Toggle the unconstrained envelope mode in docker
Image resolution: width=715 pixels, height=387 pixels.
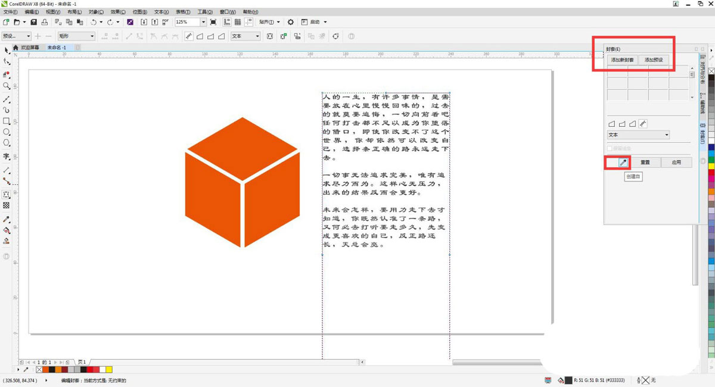[x=643, y=124]
